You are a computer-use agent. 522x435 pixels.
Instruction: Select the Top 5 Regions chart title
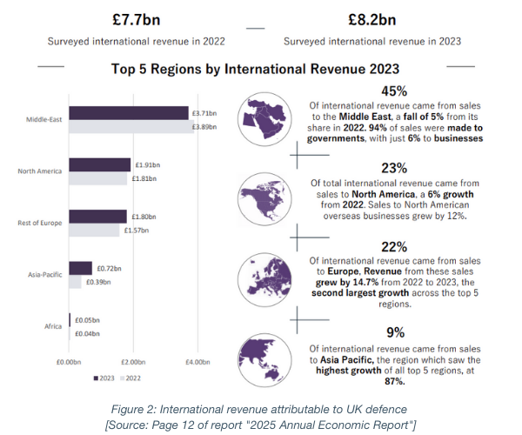click(x=256, y=68)
